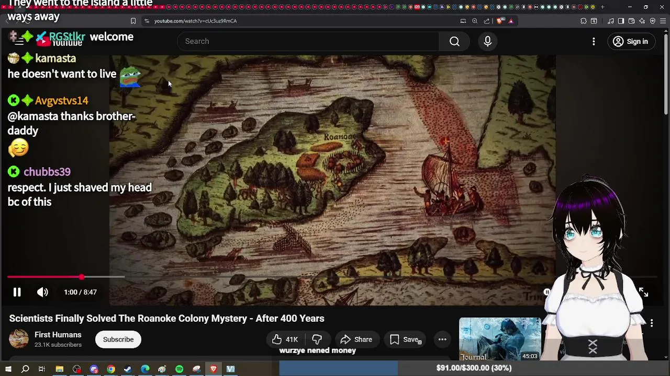Open Brave Leo AI sparkle icon

tap(642, 21)
